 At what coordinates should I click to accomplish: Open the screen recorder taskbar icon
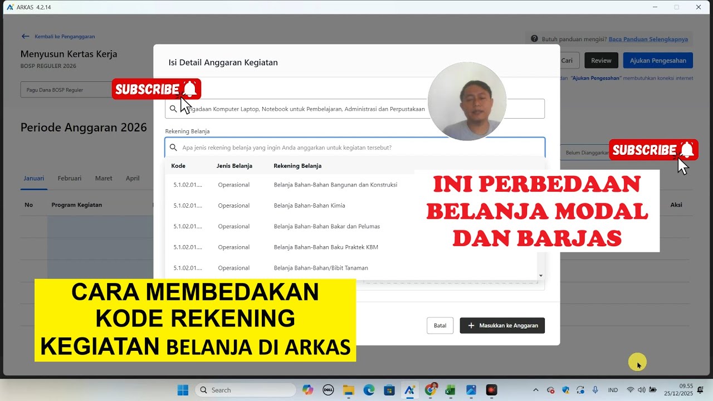click(x=491, y=390)
